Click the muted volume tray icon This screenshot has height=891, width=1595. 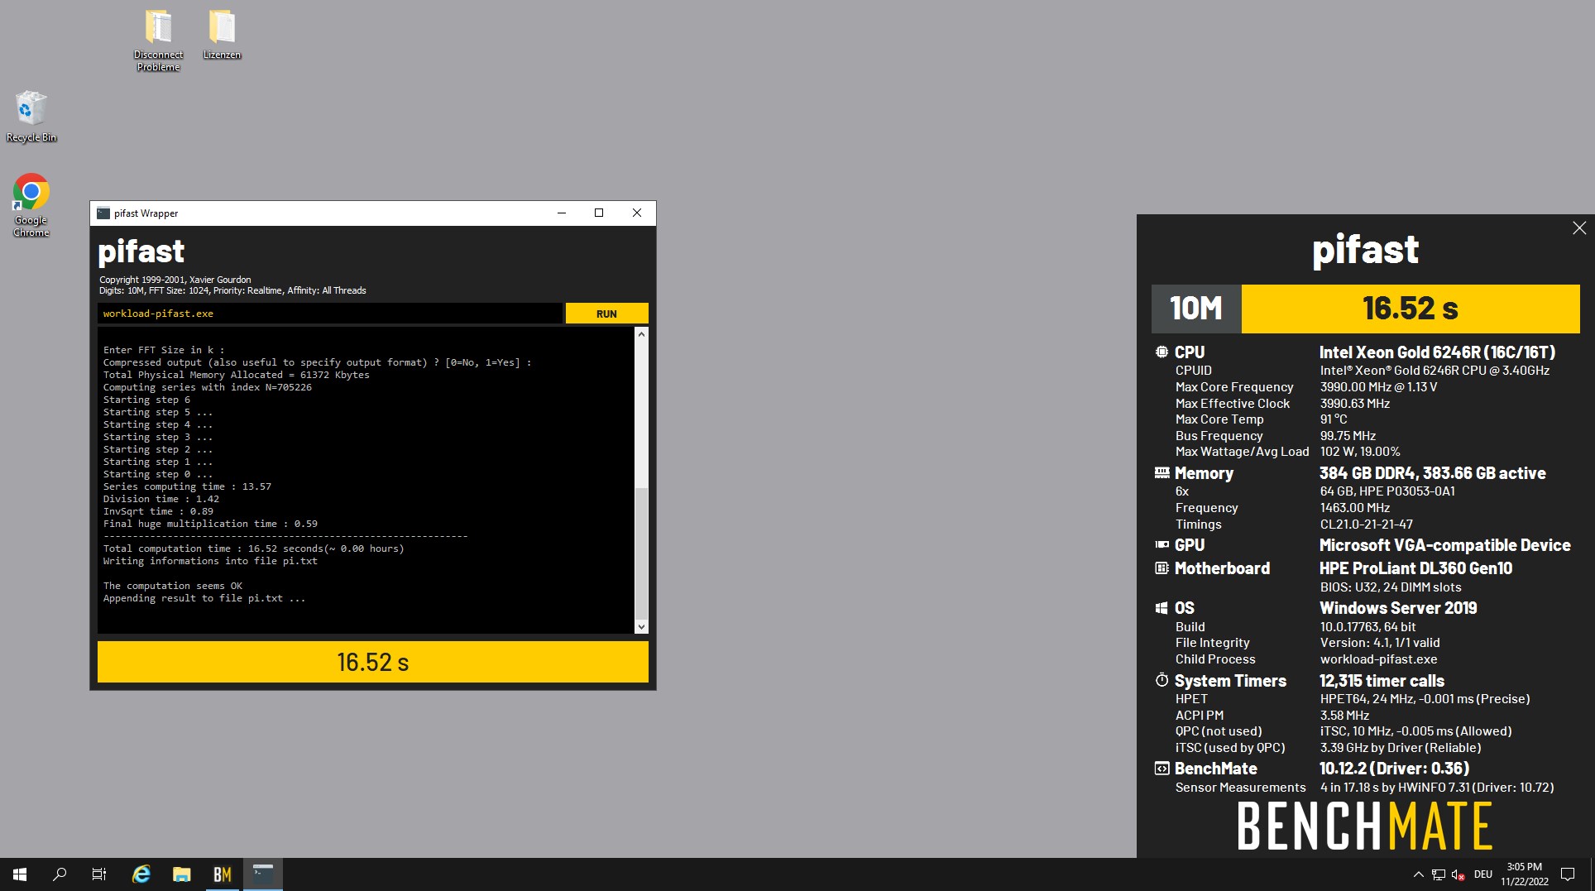[1458, 874]
